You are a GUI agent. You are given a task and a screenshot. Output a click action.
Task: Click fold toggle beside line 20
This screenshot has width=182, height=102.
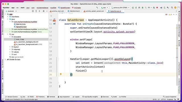point(58,59)
